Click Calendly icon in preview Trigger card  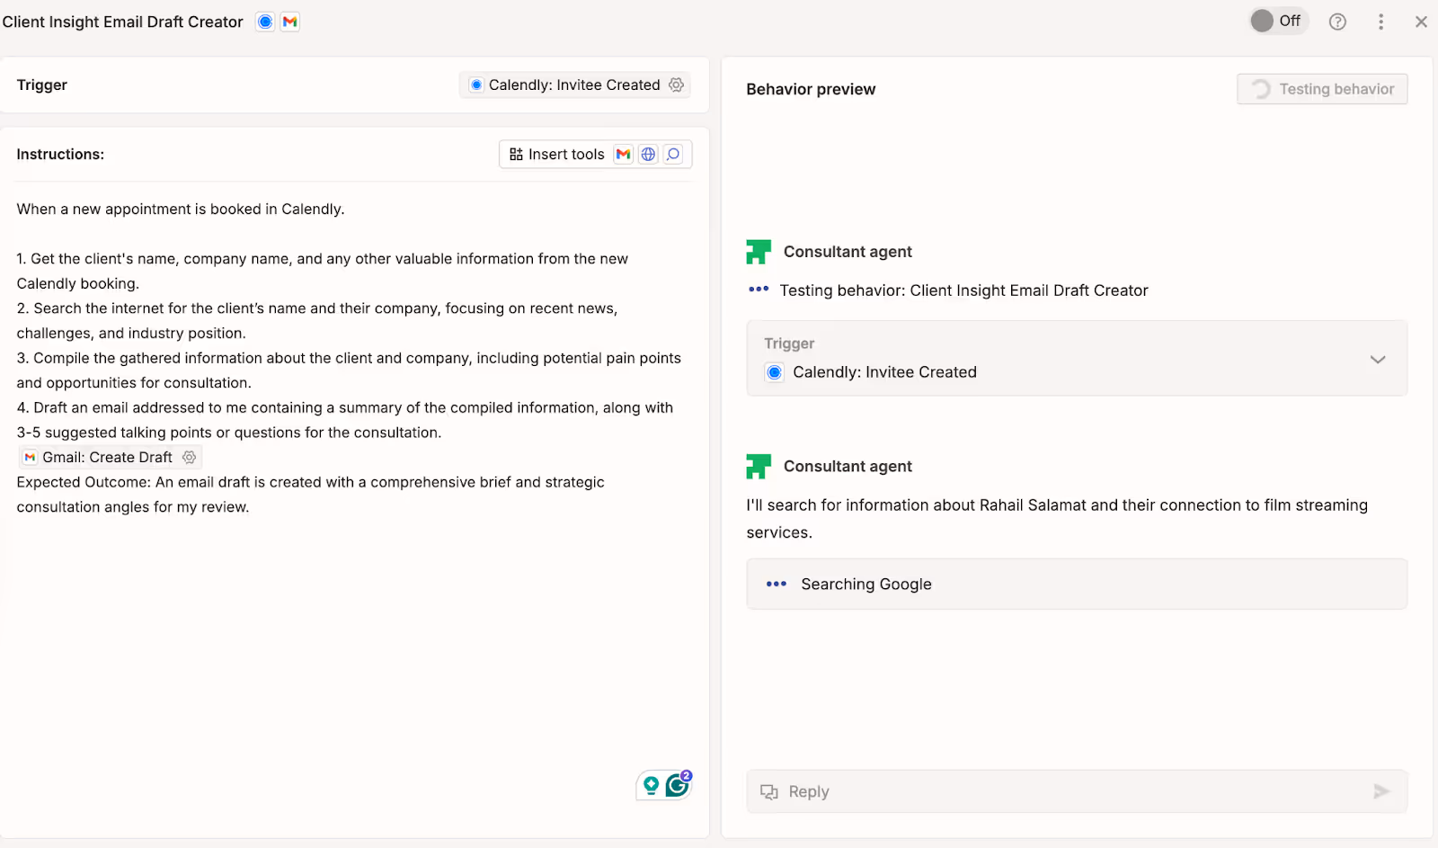click(x=774, y=372)
